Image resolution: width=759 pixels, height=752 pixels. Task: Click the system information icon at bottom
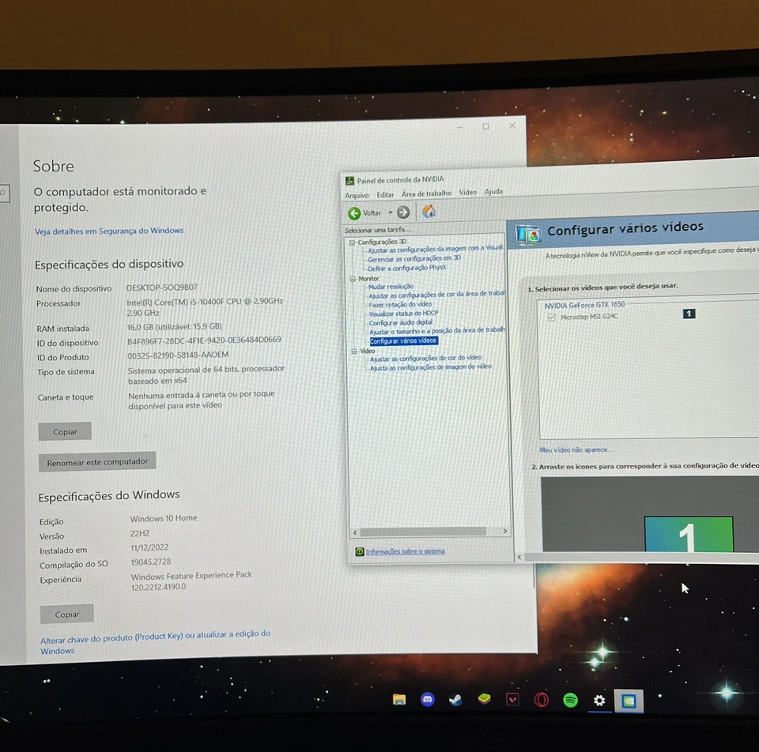359,552
